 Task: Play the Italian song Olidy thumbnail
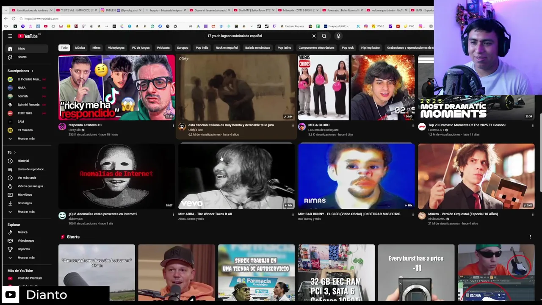pos(236,88)
